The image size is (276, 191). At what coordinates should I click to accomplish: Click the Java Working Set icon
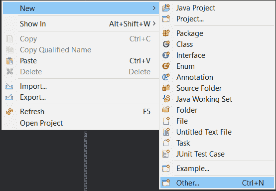166,99
